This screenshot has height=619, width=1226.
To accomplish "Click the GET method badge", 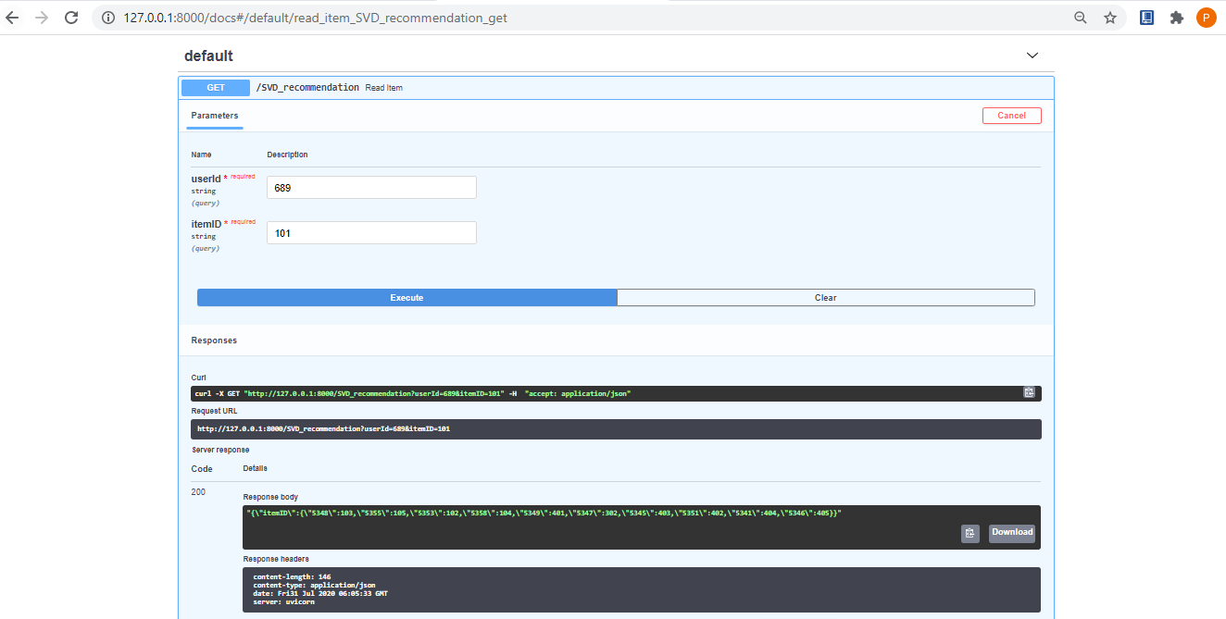I will click(x=215, y=86).
